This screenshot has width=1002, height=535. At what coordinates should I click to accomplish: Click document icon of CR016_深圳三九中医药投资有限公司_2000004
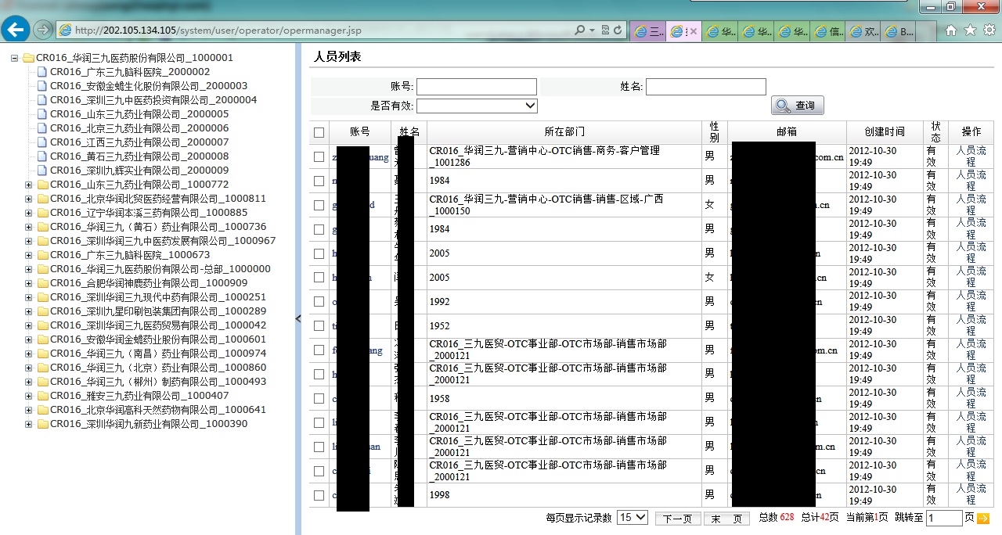pos(42,100)
